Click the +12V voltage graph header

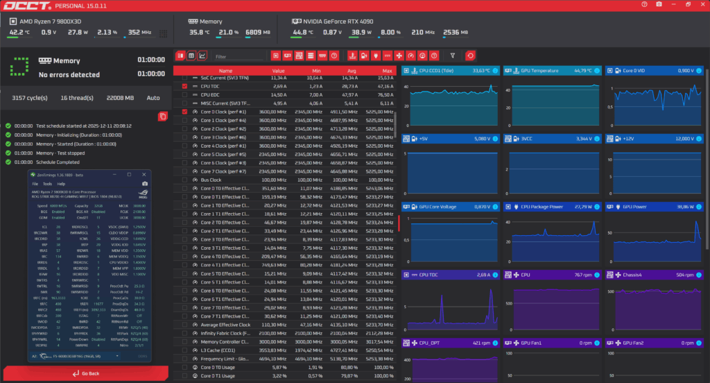pyautogui.click(x=655, y=139)
